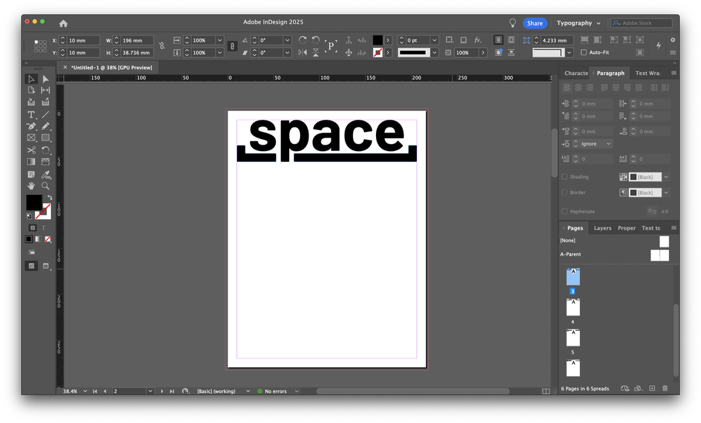Select the Free Transform tool
701x423 pixels.
(45, 150)
